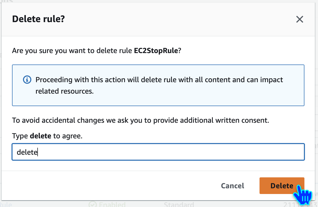Close the Delete rule dialog with X
The height and width of the screenshot is (207, 318).
pos(299,19)
